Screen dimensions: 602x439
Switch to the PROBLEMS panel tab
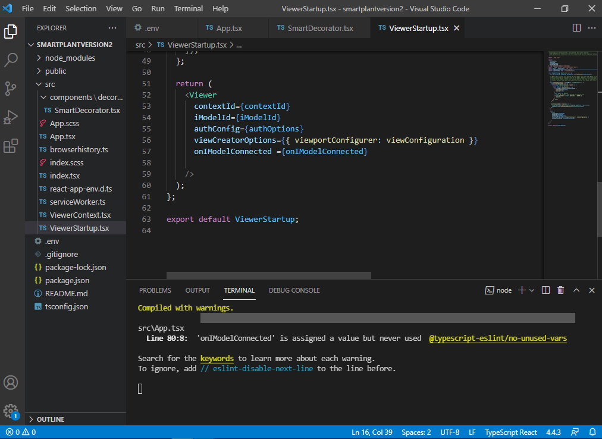pos(155,290)
